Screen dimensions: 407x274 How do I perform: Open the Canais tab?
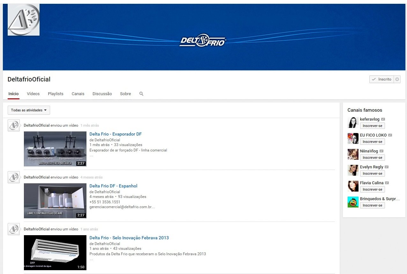(78, 94)
